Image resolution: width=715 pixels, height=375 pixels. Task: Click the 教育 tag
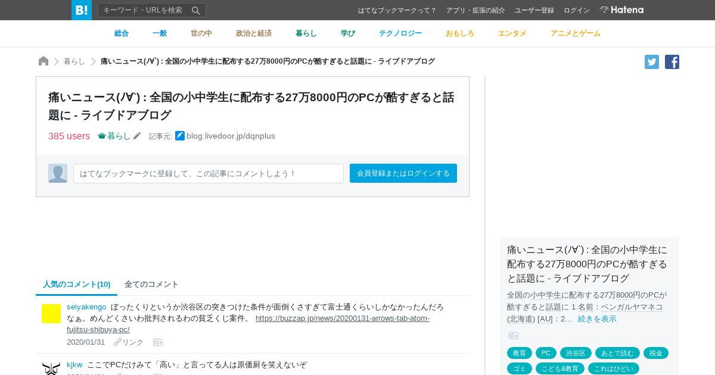pos(520,353)
